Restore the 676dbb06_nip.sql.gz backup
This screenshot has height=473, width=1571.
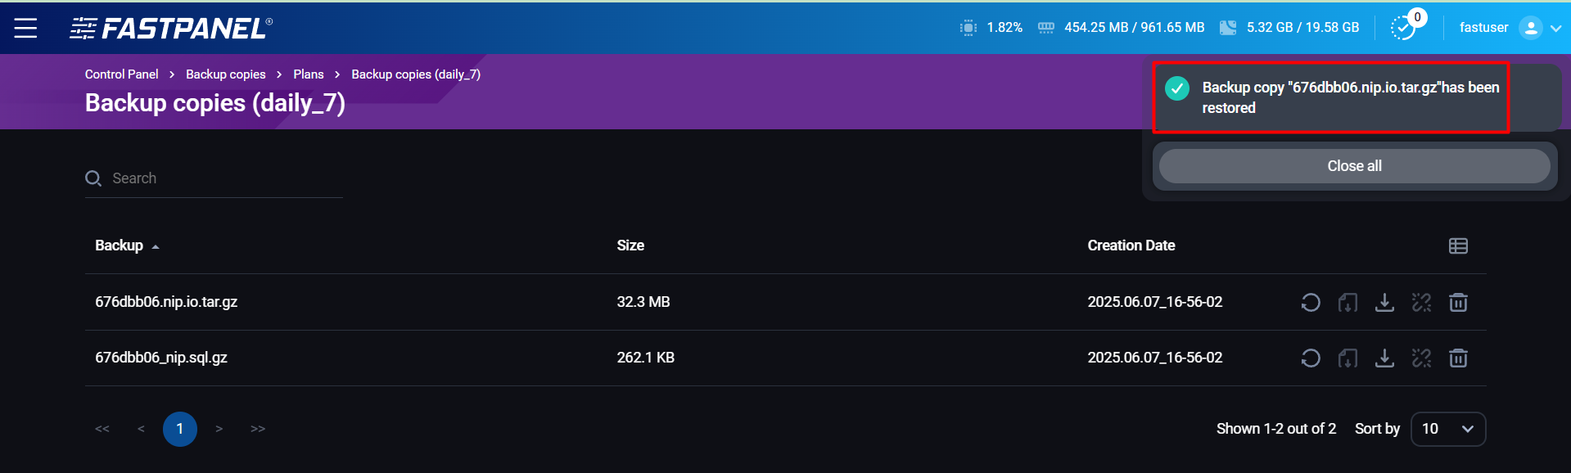pos(1310,358)
